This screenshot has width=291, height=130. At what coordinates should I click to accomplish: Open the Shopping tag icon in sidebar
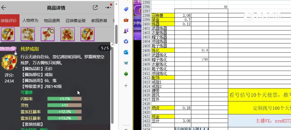tap(126, 9)
